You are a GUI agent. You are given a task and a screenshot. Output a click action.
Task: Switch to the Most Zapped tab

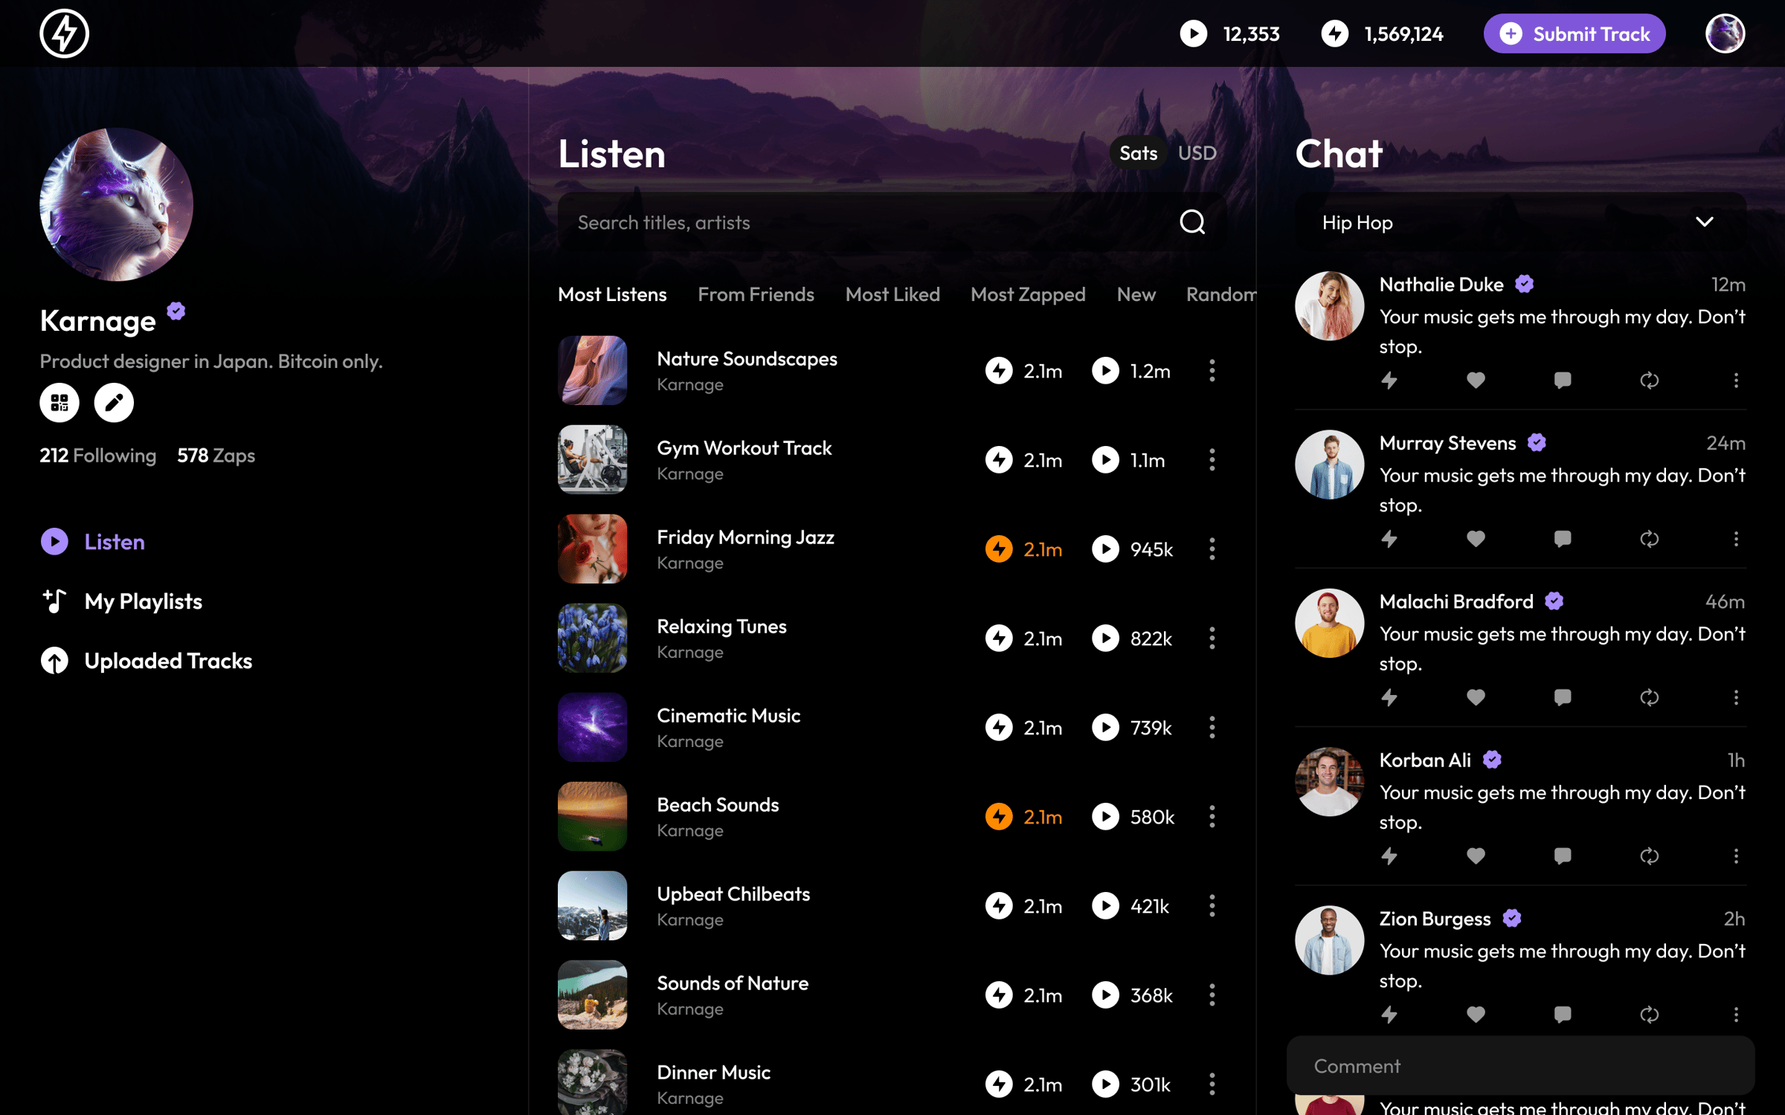(x=1027, y=294)
